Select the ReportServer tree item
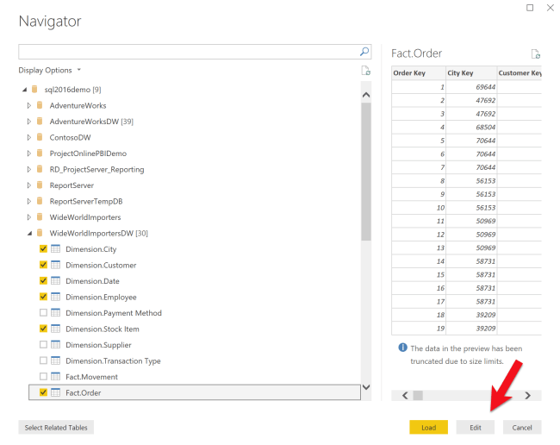The width and height of the screenshot is (560, 445). pyautogui.click(x=72, y=185)
